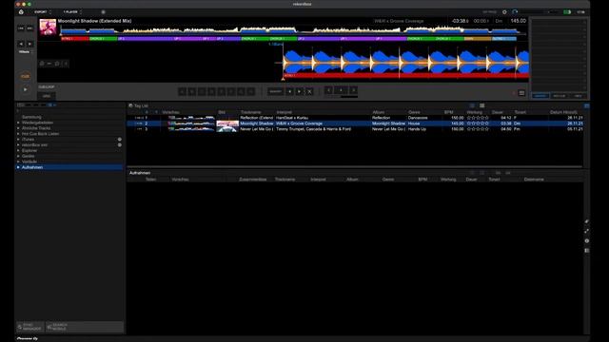Image resolution: width=609 pixels, height=342 pixels.
Task: Trigger hot cue pad A
Action: (182, 91)
